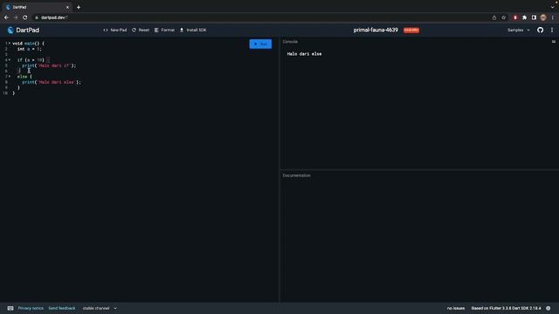
Task: Click the Documentation panel header
Action: [x=297, y=175]
